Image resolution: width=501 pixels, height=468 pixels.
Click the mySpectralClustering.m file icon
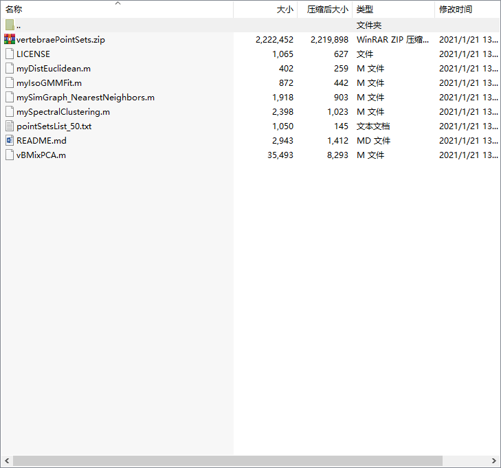point(10,111)
